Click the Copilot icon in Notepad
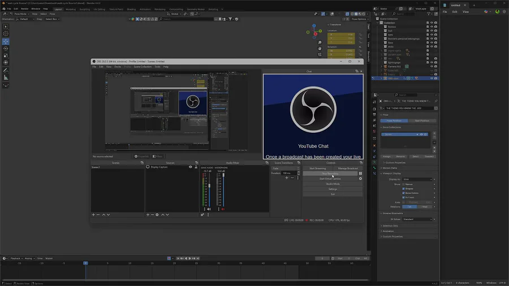Screen dimensions: 509x286 [x=486, y=12]
